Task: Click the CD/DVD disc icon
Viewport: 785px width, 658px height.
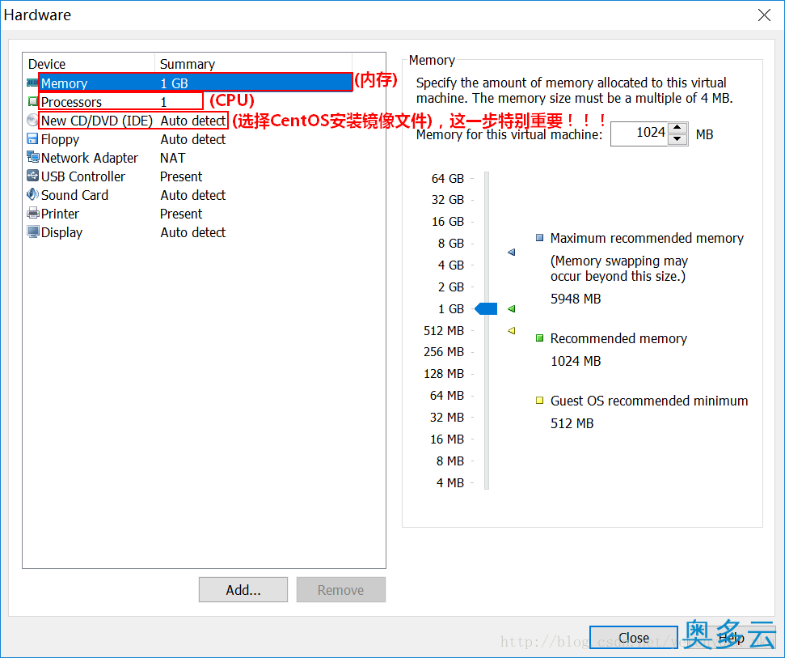Action: [x=32, y=121]
